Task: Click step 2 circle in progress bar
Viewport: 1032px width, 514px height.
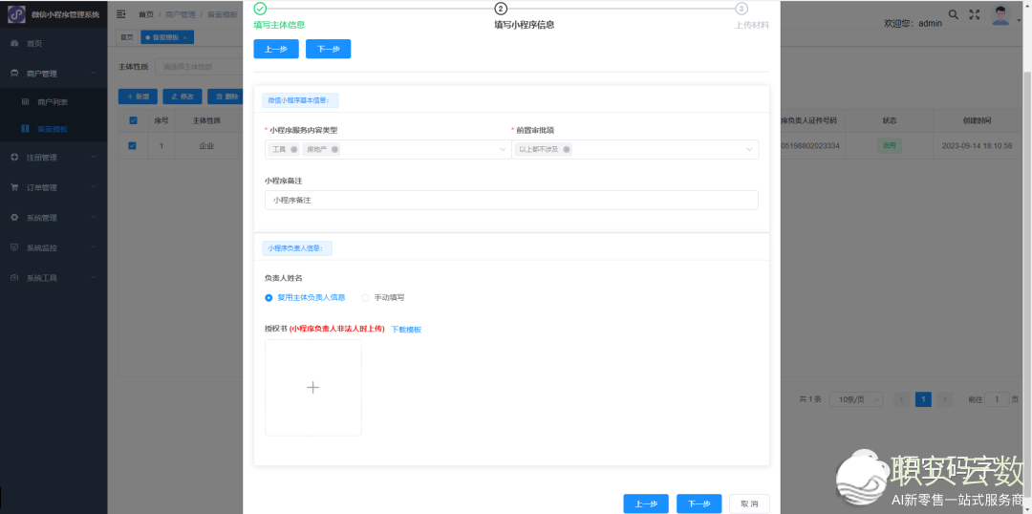Action: tap(501, 9)
